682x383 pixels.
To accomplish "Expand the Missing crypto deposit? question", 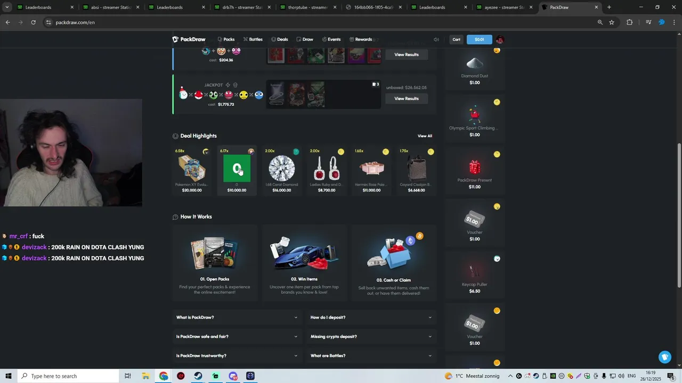I will click(371, 337).
